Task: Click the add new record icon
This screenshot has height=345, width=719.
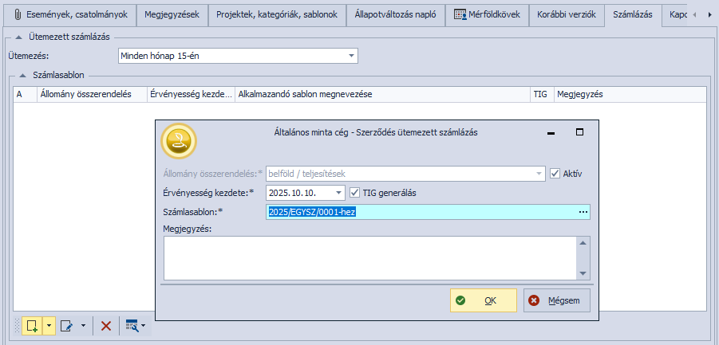Action: pos(32,325)
